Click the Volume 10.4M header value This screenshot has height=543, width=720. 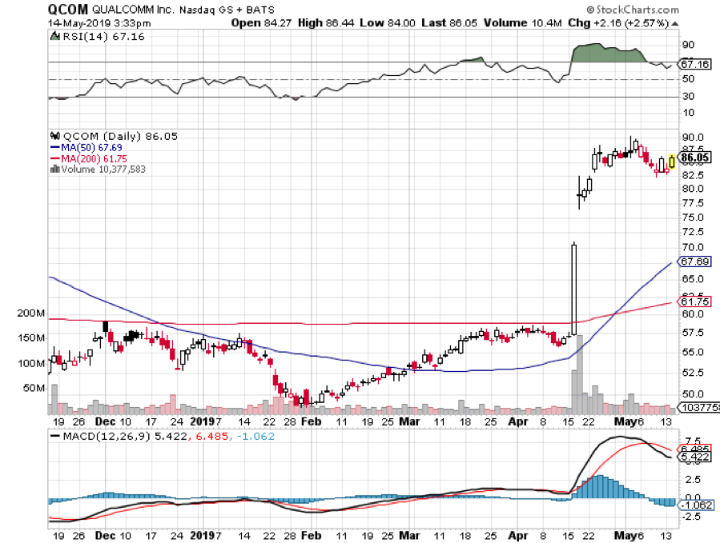click(x=522, y=23)
